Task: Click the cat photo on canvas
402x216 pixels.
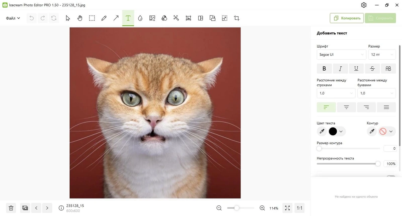Action: pos(155,113)
